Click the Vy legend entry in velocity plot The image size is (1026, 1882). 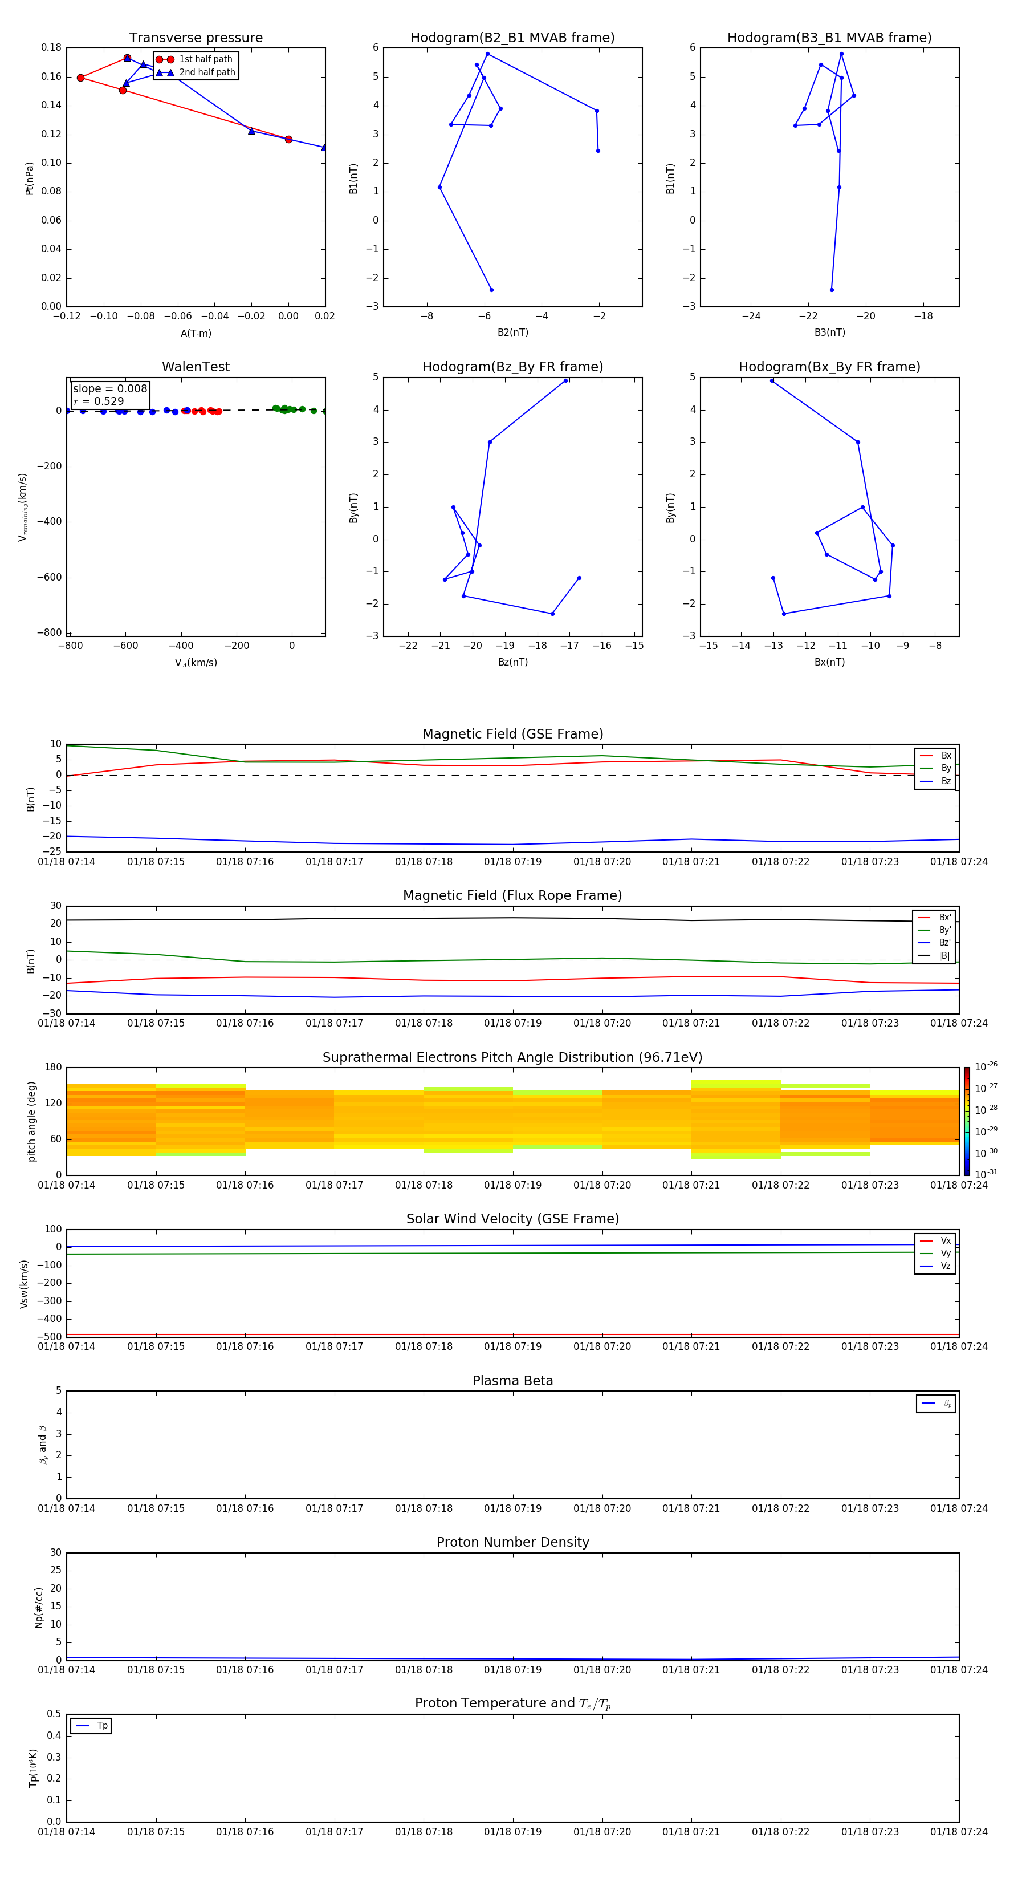935,1254
